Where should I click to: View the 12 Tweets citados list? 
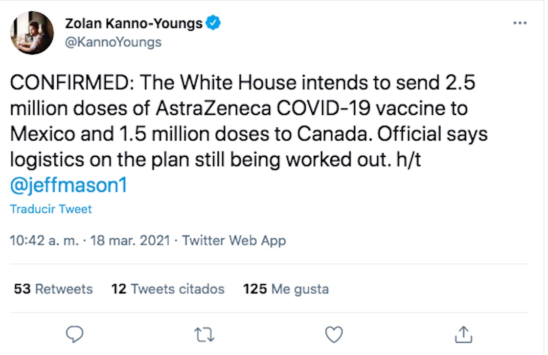(x=168, y=289)
